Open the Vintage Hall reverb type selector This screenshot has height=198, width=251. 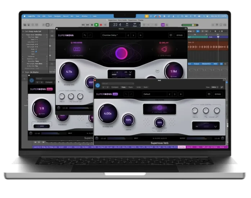click(x=159, y=109)
